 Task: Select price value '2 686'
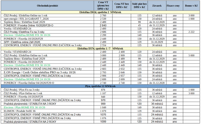[x=103, y=32]
